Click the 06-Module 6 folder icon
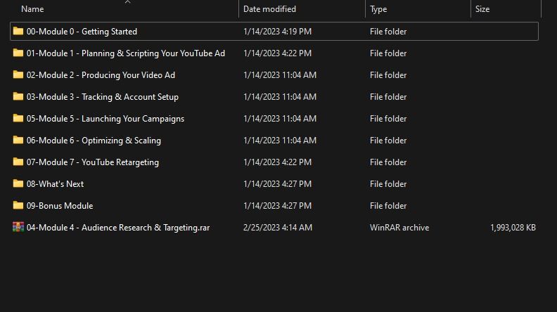 coord(18,140)
